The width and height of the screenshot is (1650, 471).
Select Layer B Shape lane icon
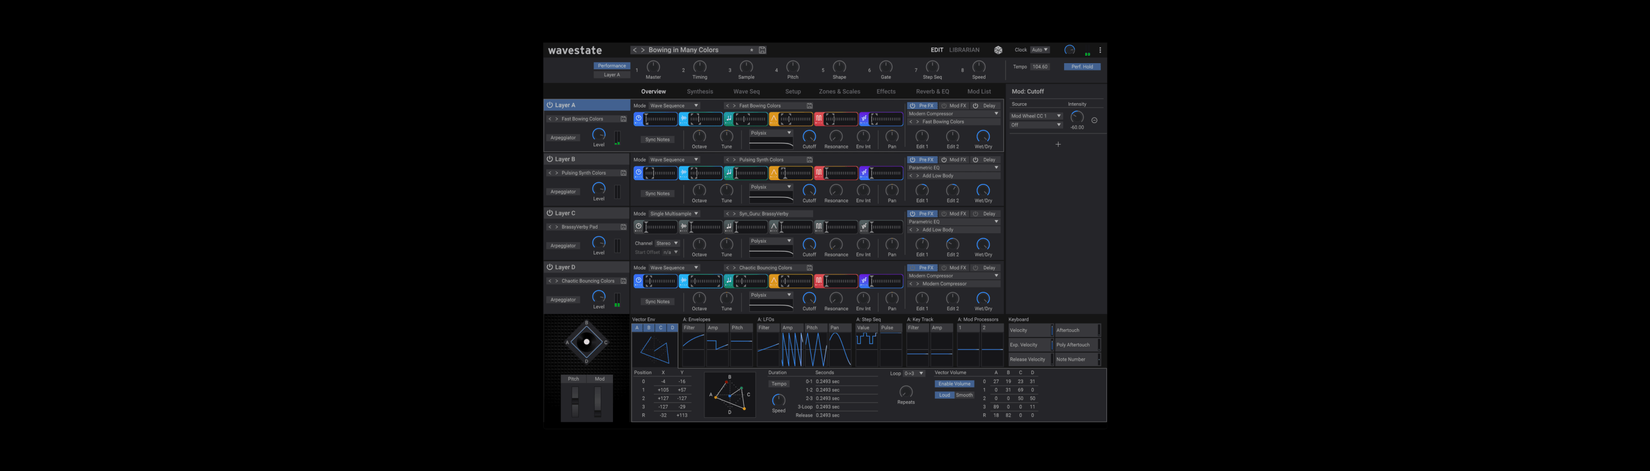pos(774,173)
